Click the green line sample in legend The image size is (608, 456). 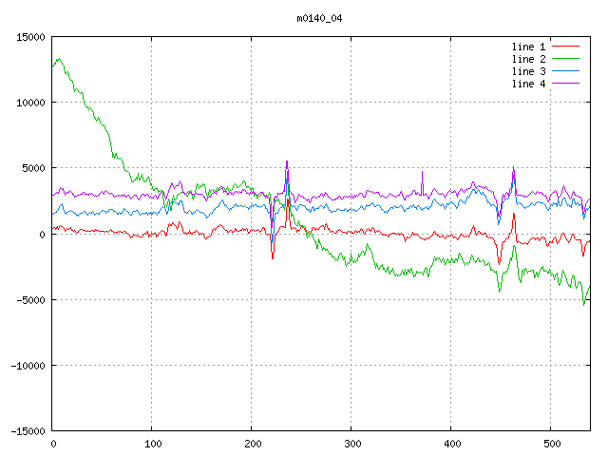tap(566, 59)
